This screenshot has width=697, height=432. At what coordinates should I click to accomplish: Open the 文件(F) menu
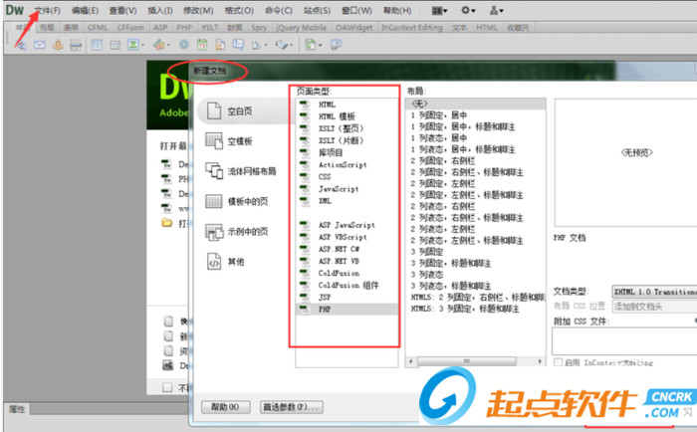[x=48, y=10]
